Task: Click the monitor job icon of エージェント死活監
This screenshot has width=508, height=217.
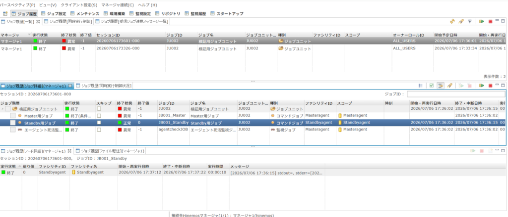Action: click(20, 130)
